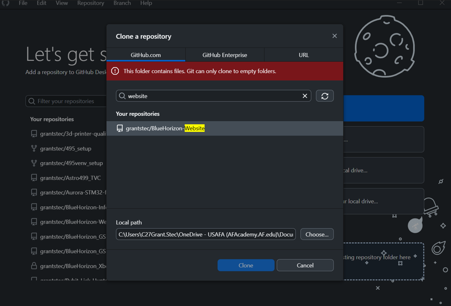This screenshot has width=451, height=306.
Task: Select grantstec/495venv_setup repository
Action: (x=69, y=163)
